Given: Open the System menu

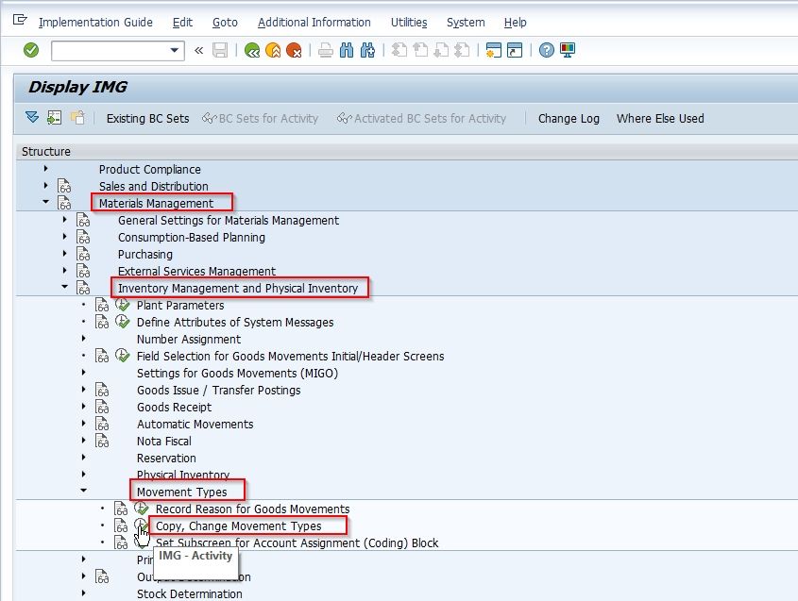Looking at the screenshot, I should pyautogui.click(x=466, y=23).
